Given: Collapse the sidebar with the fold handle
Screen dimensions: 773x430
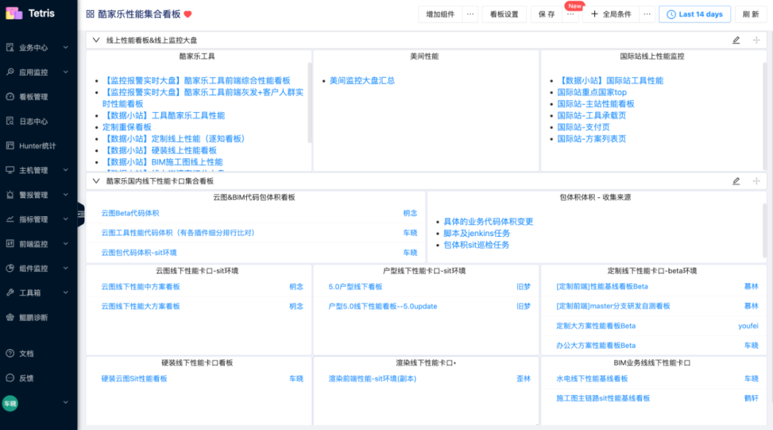Looking at the screenshot, I should click(81, 214).
